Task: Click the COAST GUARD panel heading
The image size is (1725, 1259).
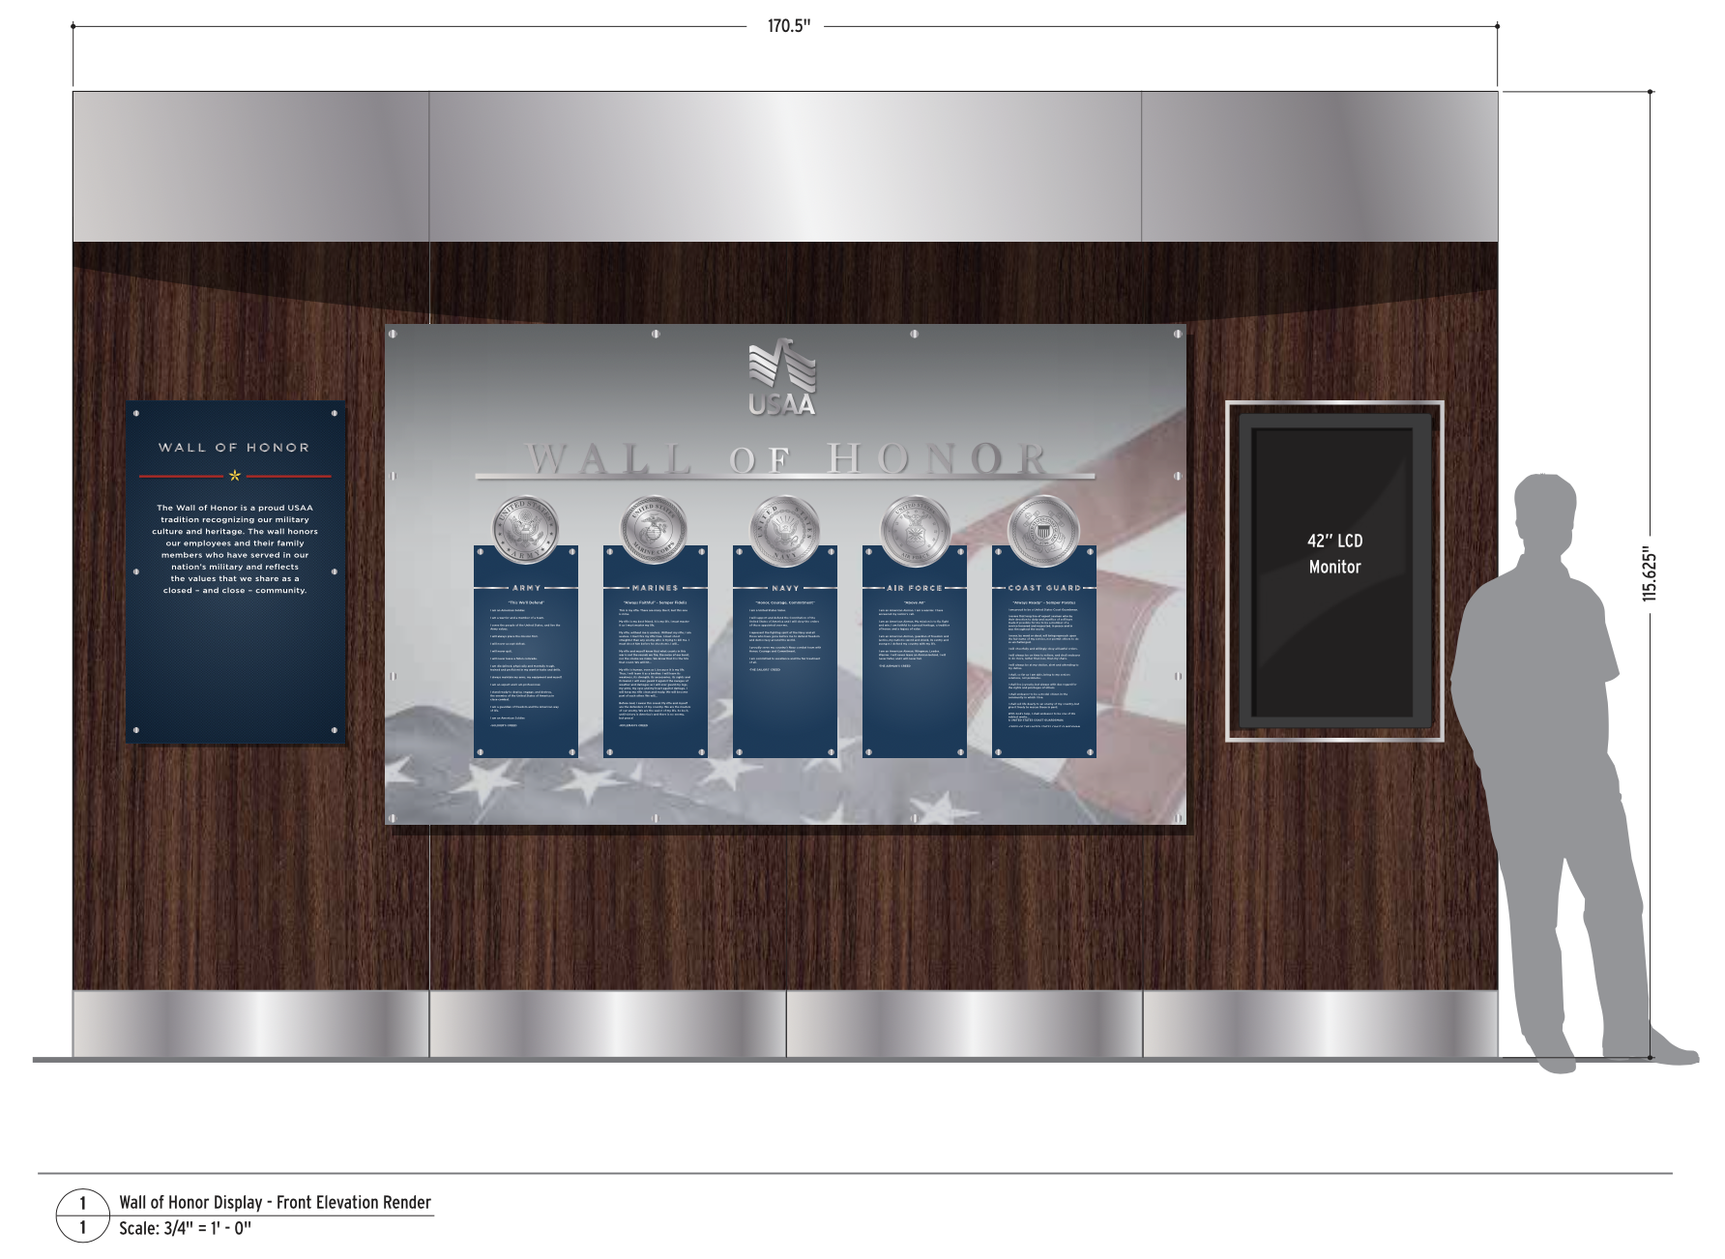Action: click(x=1044, y=588)
